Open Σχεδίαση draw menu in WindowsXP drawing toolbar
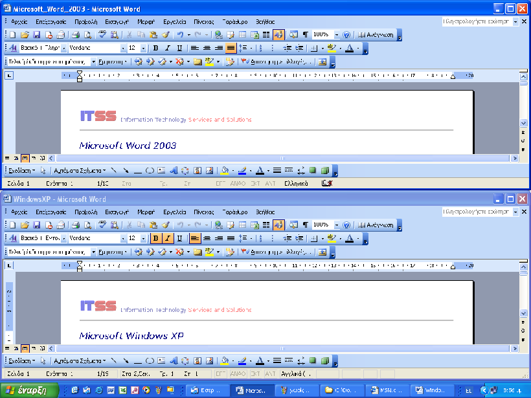 coord(21,360)
